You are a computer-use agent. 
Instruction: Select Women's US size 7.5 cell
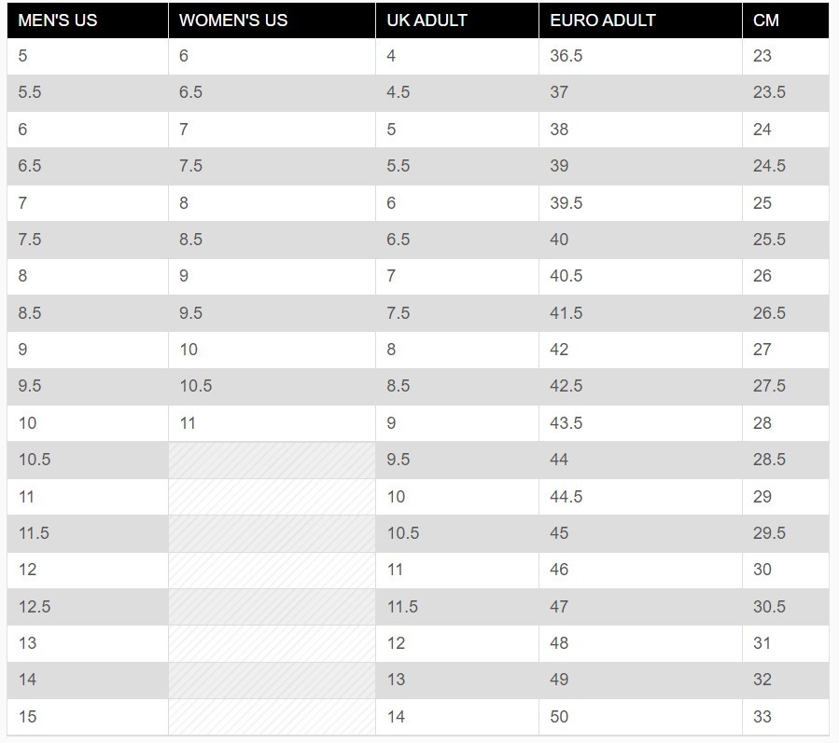click(x=272, y=166)
